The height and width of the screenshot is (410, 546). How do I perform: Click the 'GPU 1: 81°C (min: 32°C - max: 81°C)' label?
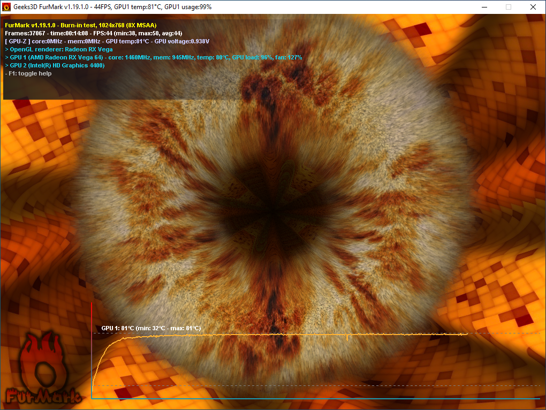(151, 328)
